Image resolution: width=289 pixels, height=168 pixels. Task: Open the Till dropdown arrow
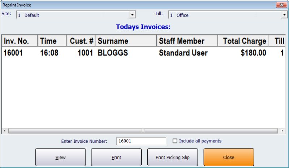(284, 15)
